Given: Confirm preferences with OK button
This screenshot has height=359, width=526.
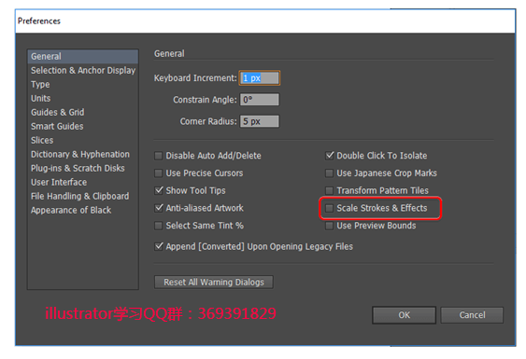Looking at the screenshot, I should click(x=404, y=315).
